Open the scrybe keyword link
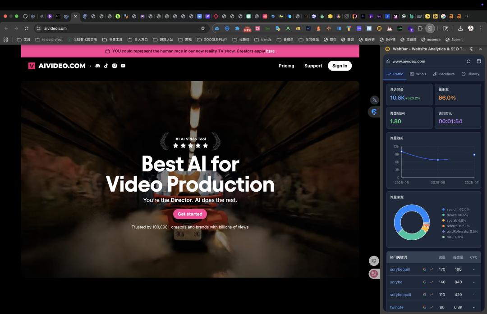The height and width of the screenshot is (314, 487). click(x=396, y=282)
